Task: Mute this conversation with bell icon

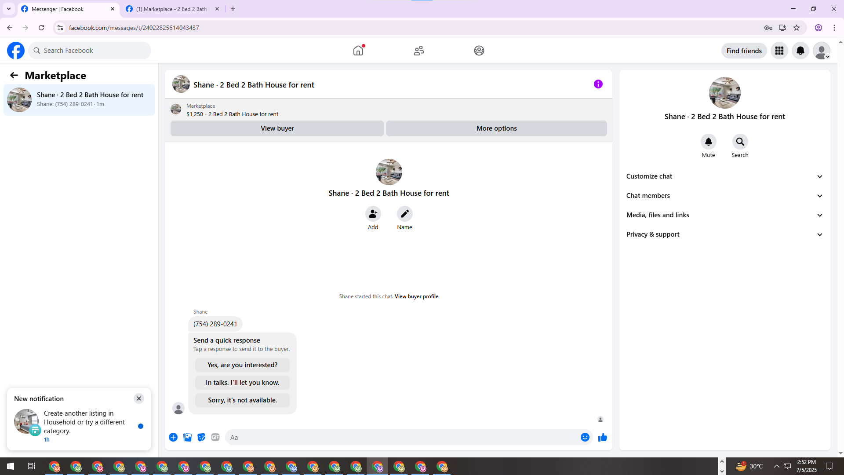Action: (708, 142)
